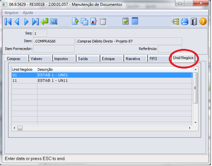Image resolution: width=212 pixels, height=166 pixels.
Task: Open the Ajuda menu
Action: (x=28, y=13)
